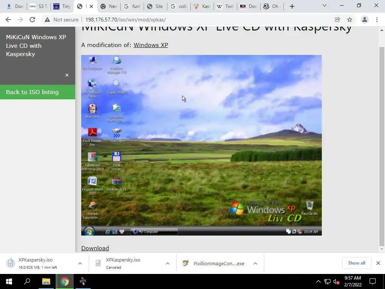385x289 pixels.
Task: Open Windows taskbar search
Action: click(x=27, y=281)
